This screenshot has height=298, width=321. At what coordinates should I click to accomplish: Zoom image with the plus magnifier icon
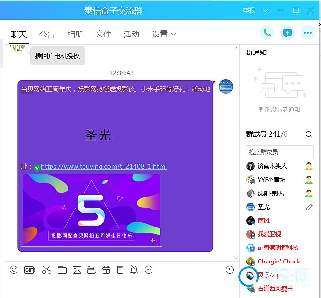[x=153, y=241]
